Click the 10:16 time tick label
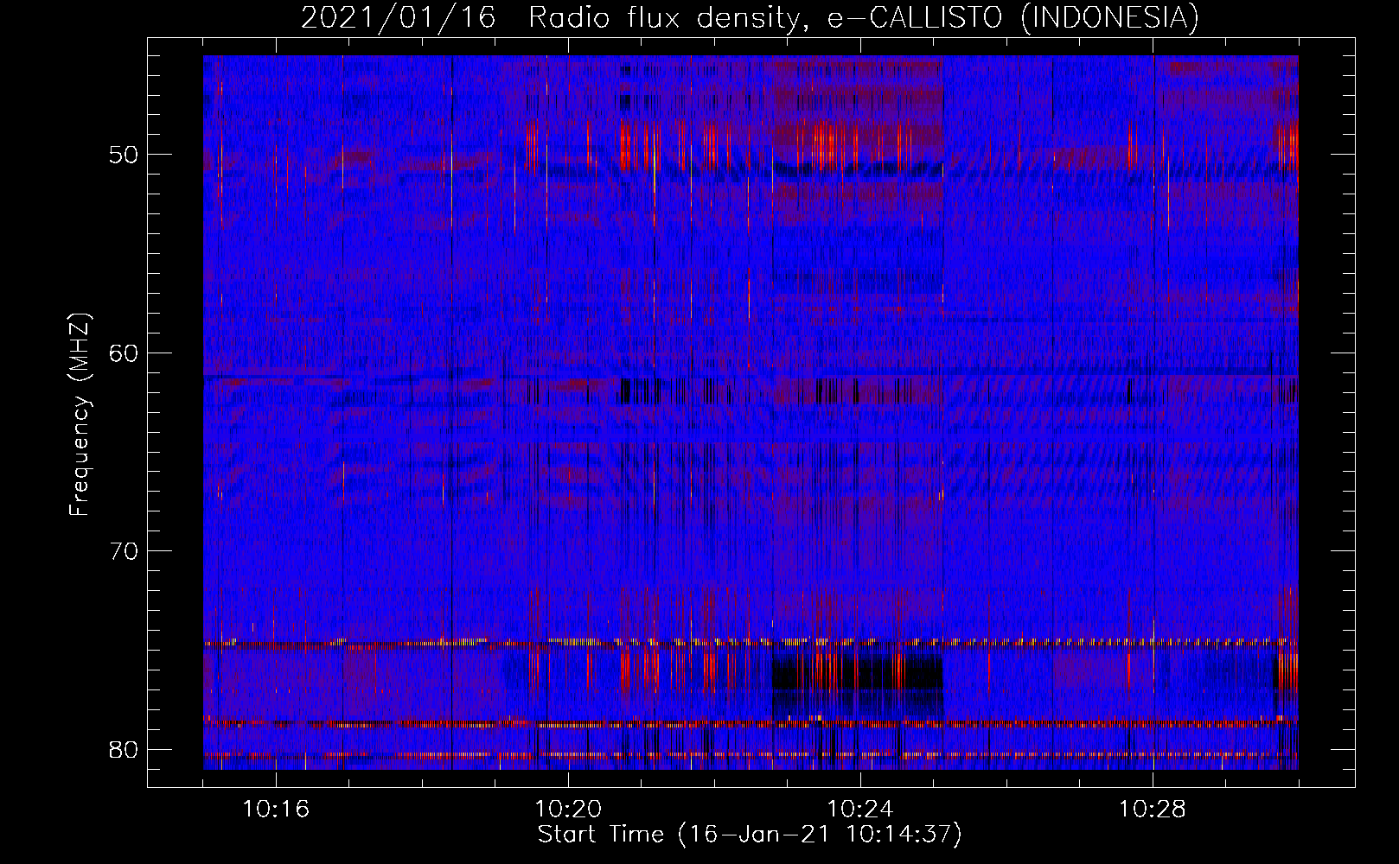This screenshot has height=864, width=1399. click(276, 810)
